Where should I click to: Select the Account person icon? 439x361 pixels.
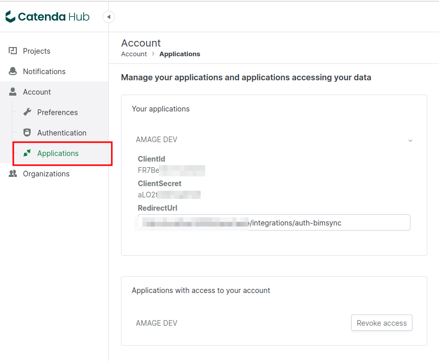click(12, 92)
